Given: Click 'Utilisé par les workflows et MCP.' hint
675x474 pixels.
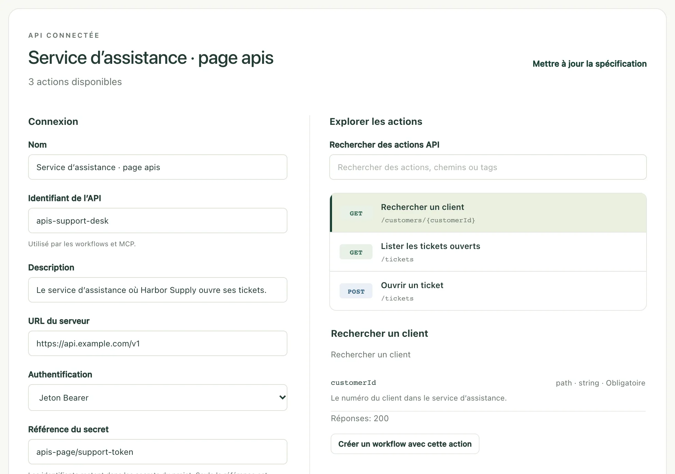Looking at the screenshot, I should [82, 244].
